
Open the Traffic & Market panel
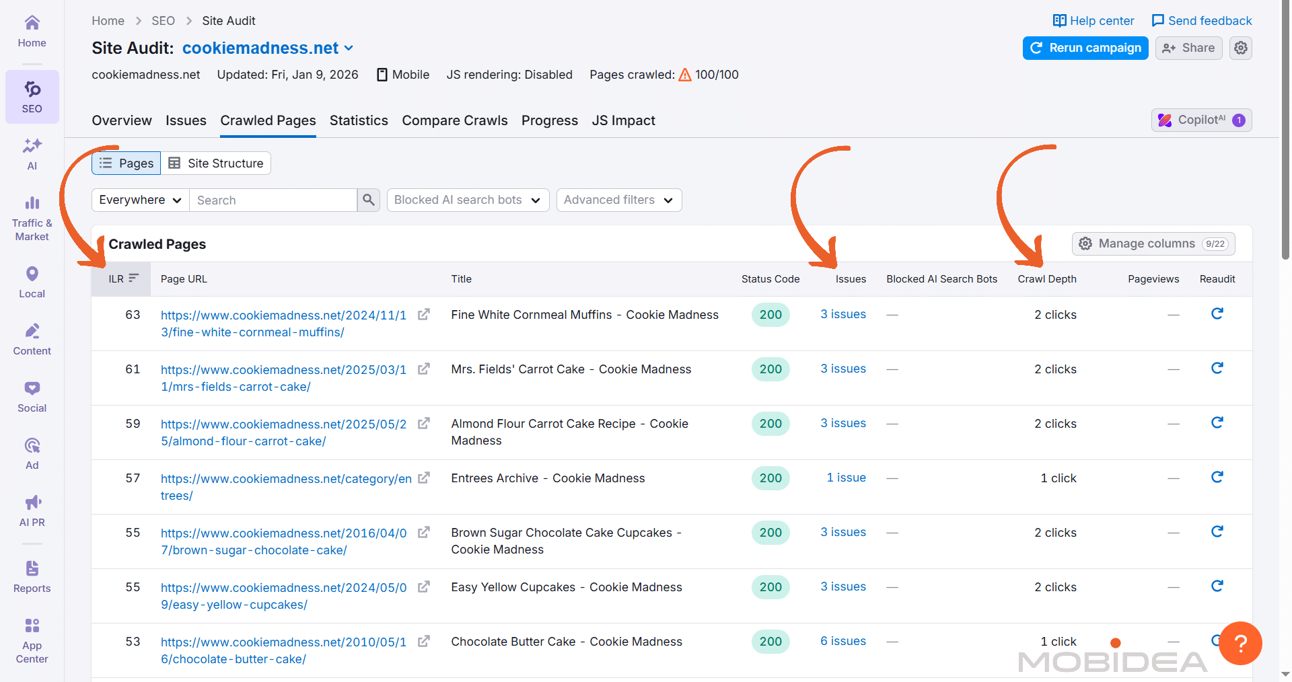pyautogui.click(x=32, y=217)
